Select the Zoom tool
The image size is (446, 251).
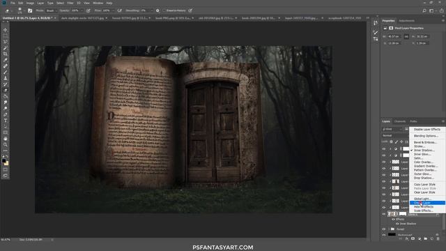click(x=5, y=144)
